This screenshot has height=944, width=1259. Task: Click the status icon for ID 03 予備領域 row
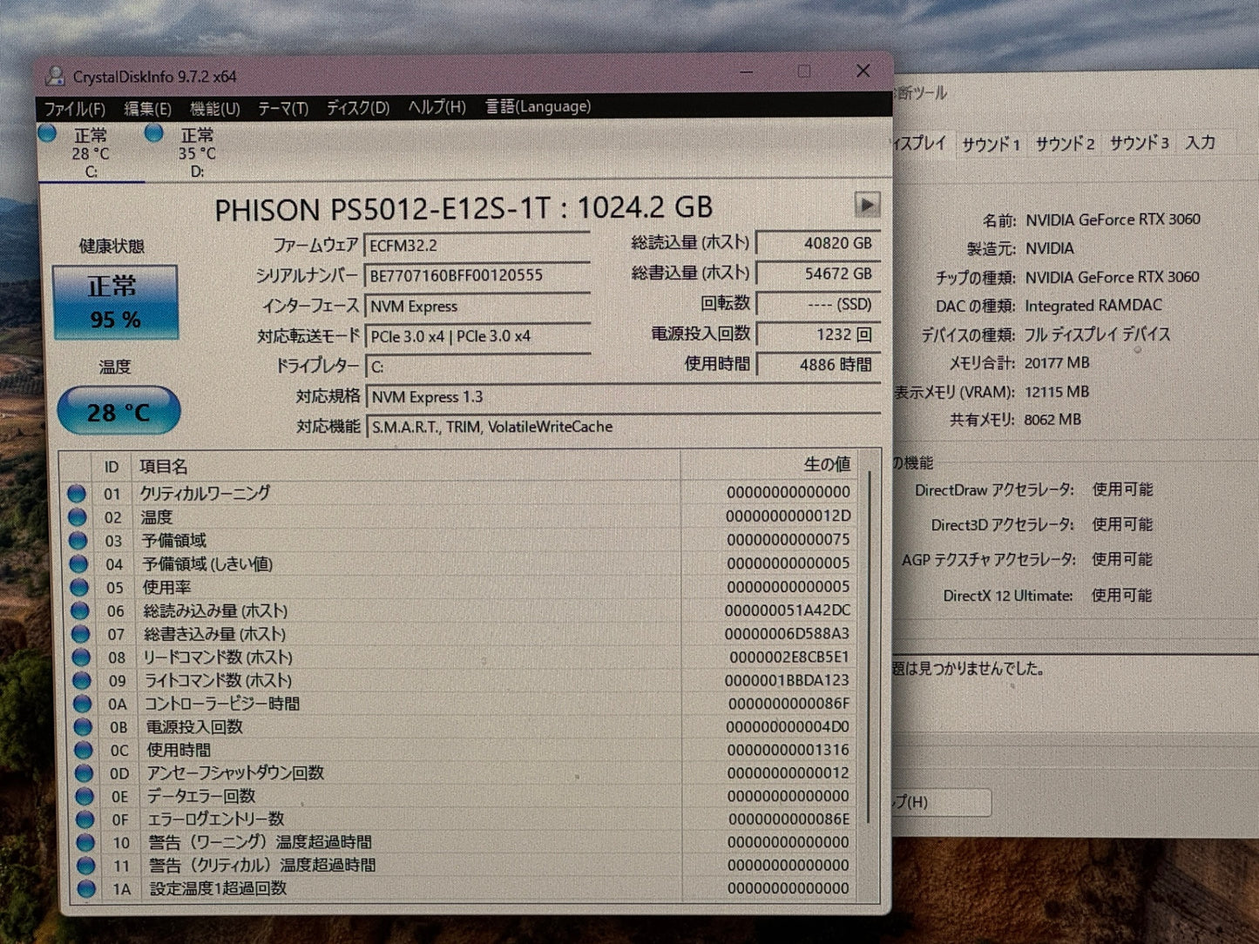78,541
